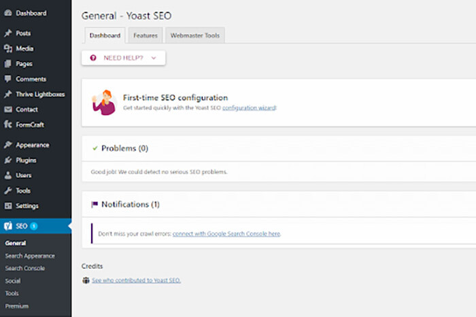Open the Media menu item
The width and height of the screenshot is (476, 317).
24,48
